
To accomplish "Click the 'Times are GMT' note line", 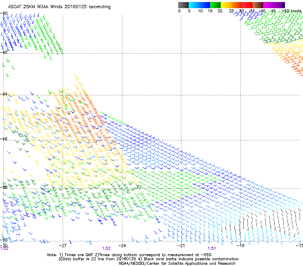I will point(129,255).
